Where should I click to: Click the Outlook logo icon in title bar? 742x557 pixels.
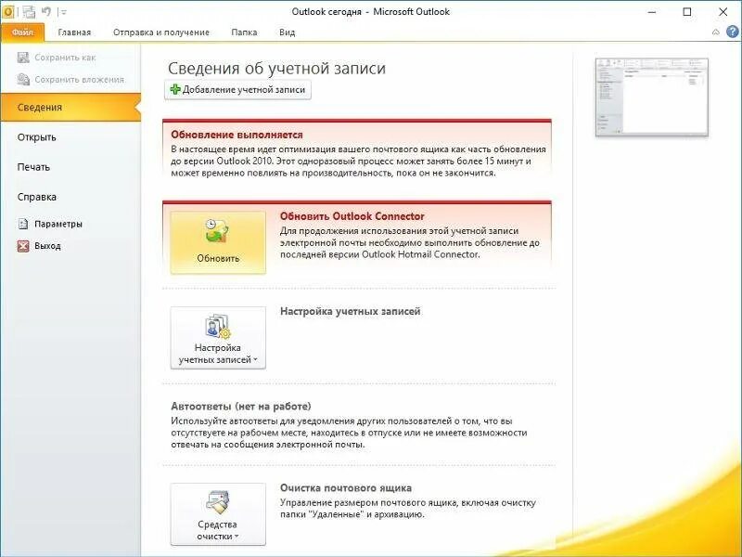point(7,11)
